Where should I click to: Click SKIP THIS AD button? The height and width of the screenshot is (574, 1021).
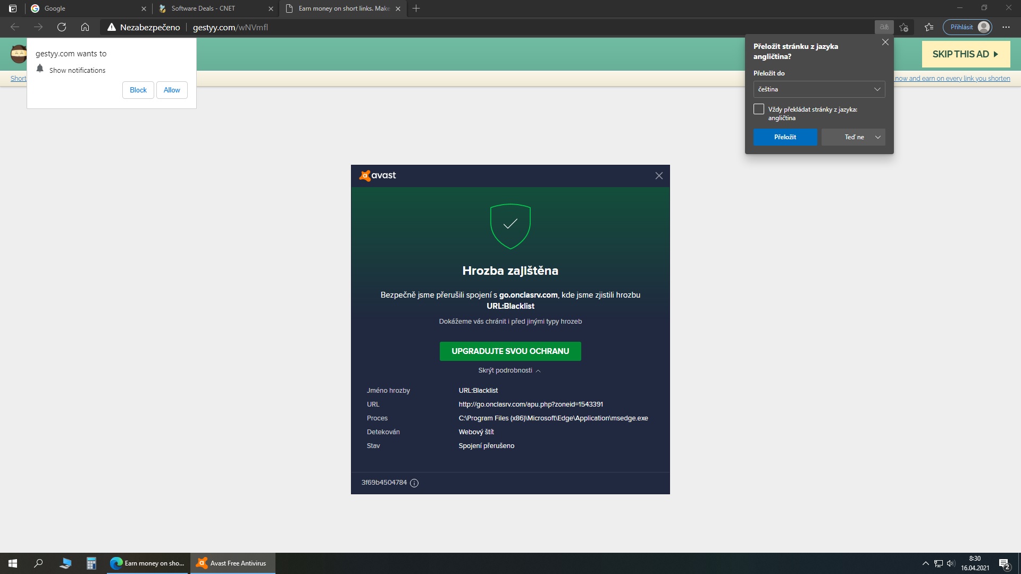coord(965,54)
